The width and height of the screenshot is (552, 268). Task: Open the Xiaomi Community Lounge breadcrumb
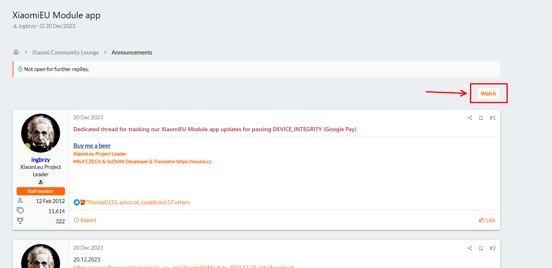[x=65, y=52]
